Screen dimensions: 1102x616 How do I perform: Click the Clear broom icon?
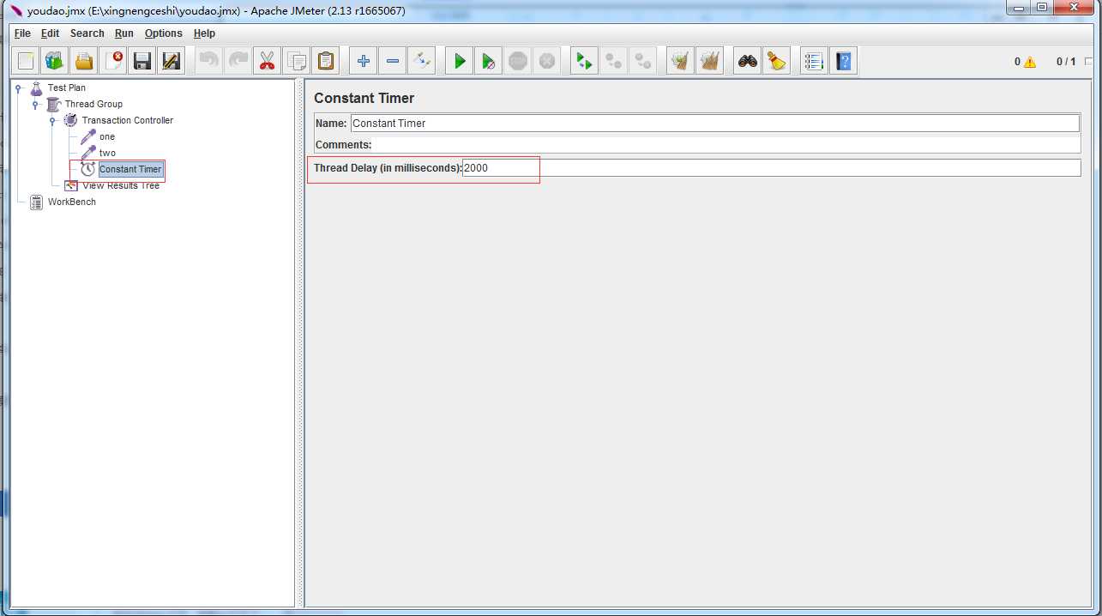[681, 61]
